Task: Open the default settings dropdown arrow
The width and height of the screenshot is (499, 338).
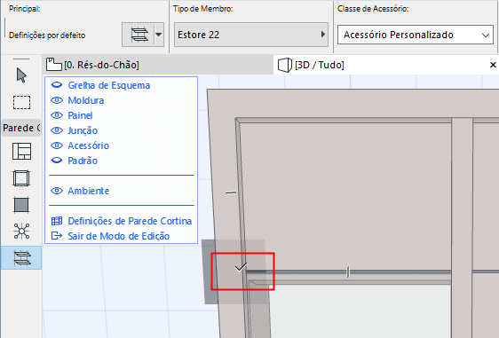Action: [x=159, y=35]
